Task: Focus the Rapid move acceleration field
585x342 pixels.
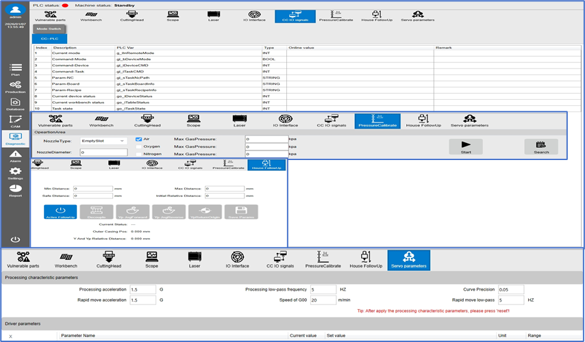Action: 143,300
